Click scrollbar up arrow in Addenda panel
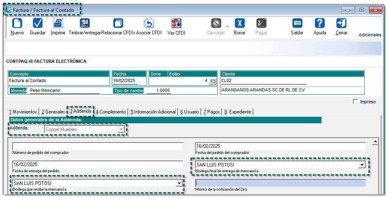The image size is (388, 198). [x=375, y=142]
